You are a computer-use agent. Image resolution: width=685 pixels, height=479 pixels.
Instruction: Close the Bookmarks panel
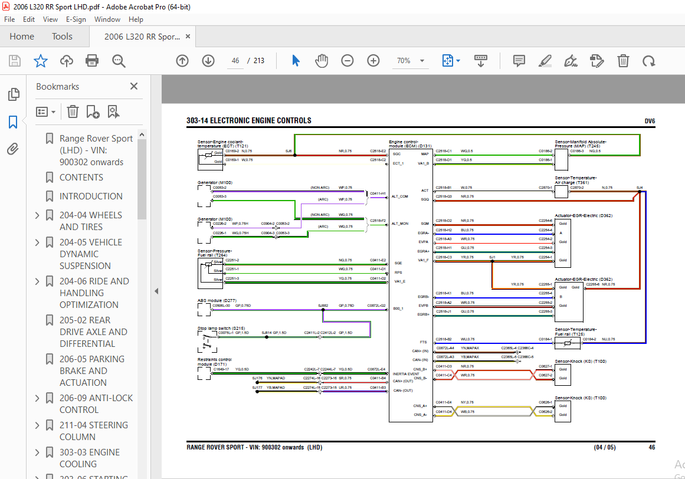click(x=134, y=86)
